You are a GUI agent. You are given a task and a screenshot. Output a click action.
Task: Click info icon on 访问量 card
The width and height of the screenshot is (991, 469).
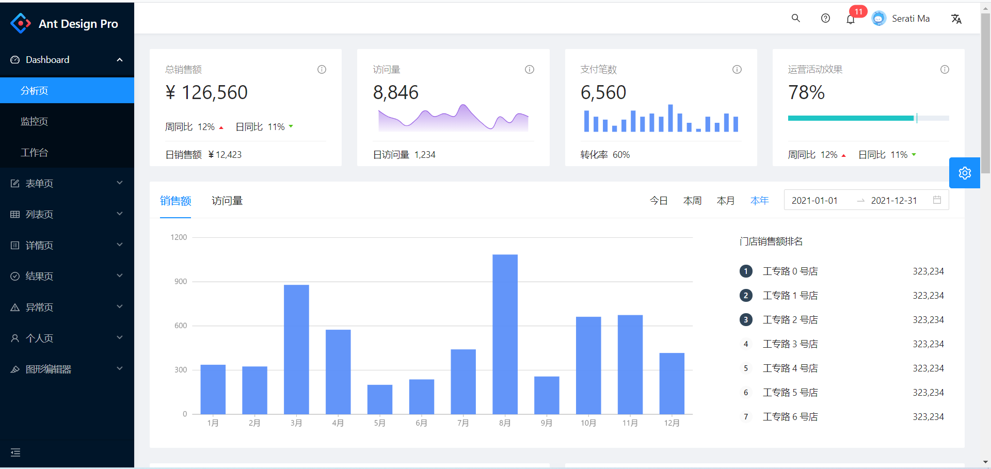click(529, 69)
